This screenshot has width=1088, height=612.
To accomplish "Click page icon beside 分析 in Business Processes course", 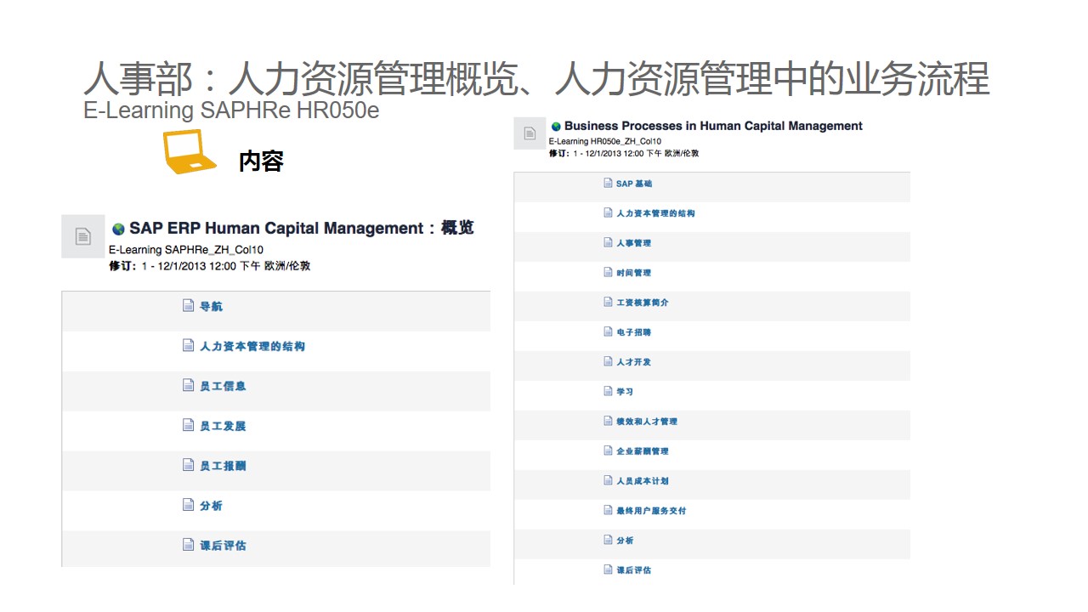I will click(608, 540).
